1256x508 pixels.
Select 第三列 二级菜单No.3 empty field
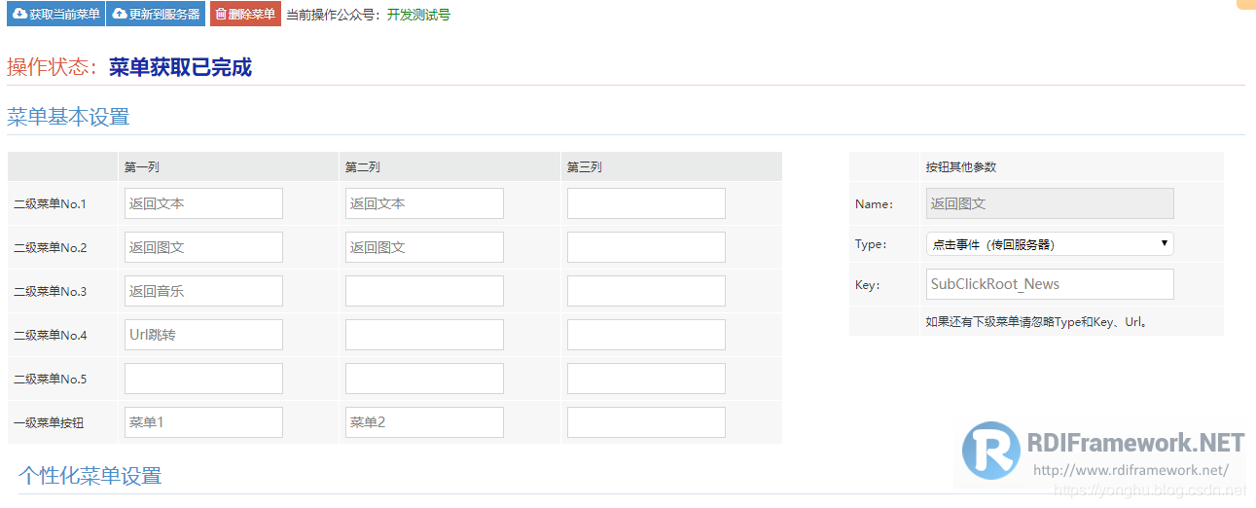click(x=646, y=291)
